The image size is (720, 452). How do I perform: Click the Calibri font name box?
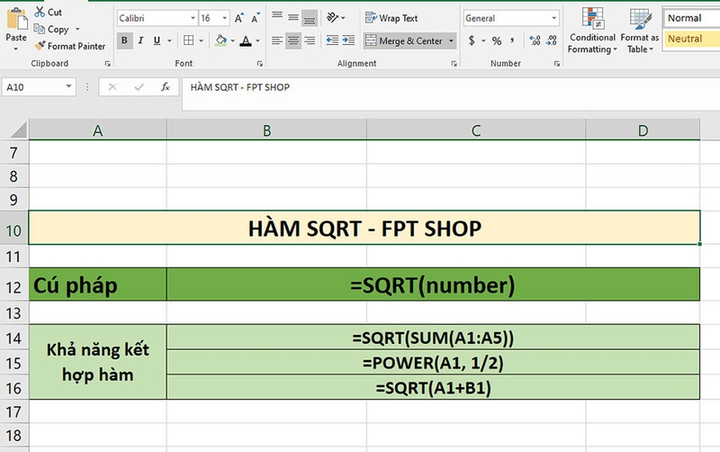point(152,18)
